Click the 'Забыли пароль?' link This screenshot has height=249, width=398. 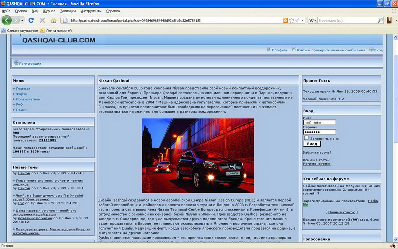pyautogui.click(x=316, y=152)
